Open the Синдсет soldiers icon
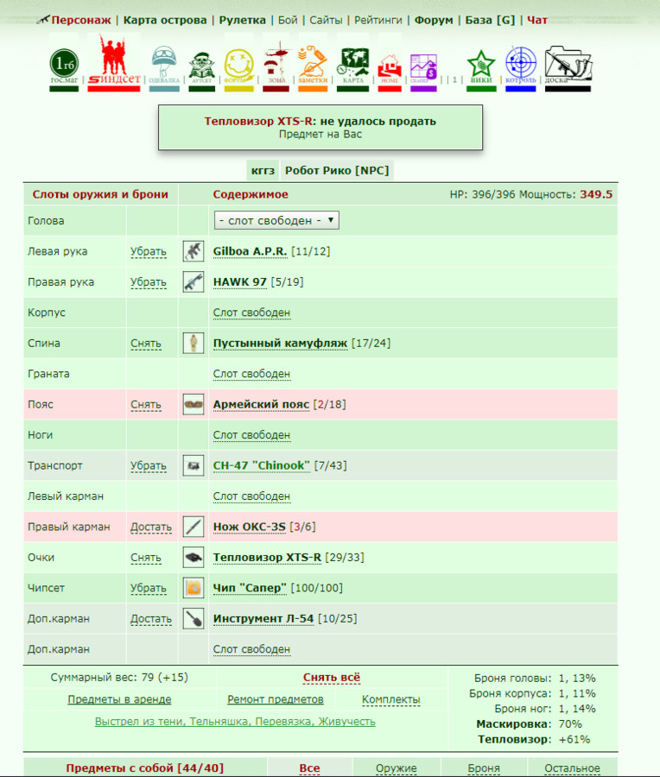660x777 pixels. click(113, 62)
